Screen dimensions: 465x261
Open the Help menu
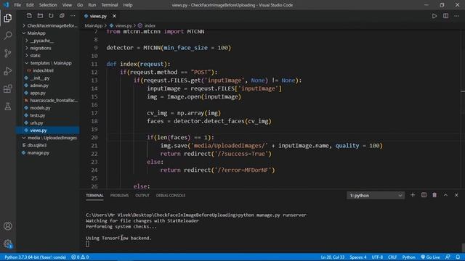click(x=128, y=5)
